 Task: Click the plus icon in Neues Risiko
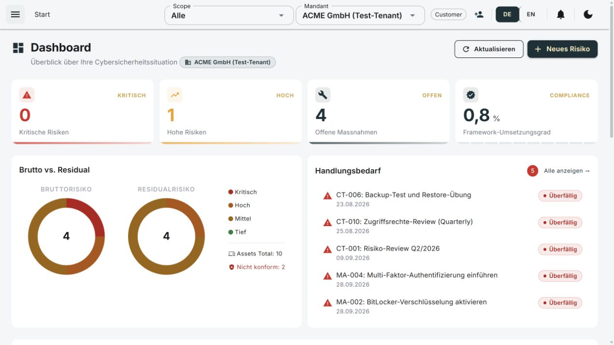538,49
